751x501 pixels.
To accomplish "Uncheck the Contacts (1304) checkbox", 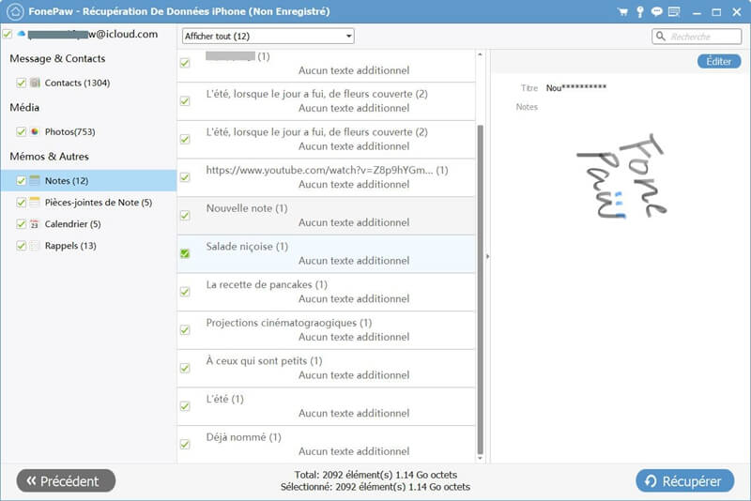I will (21, 83).
